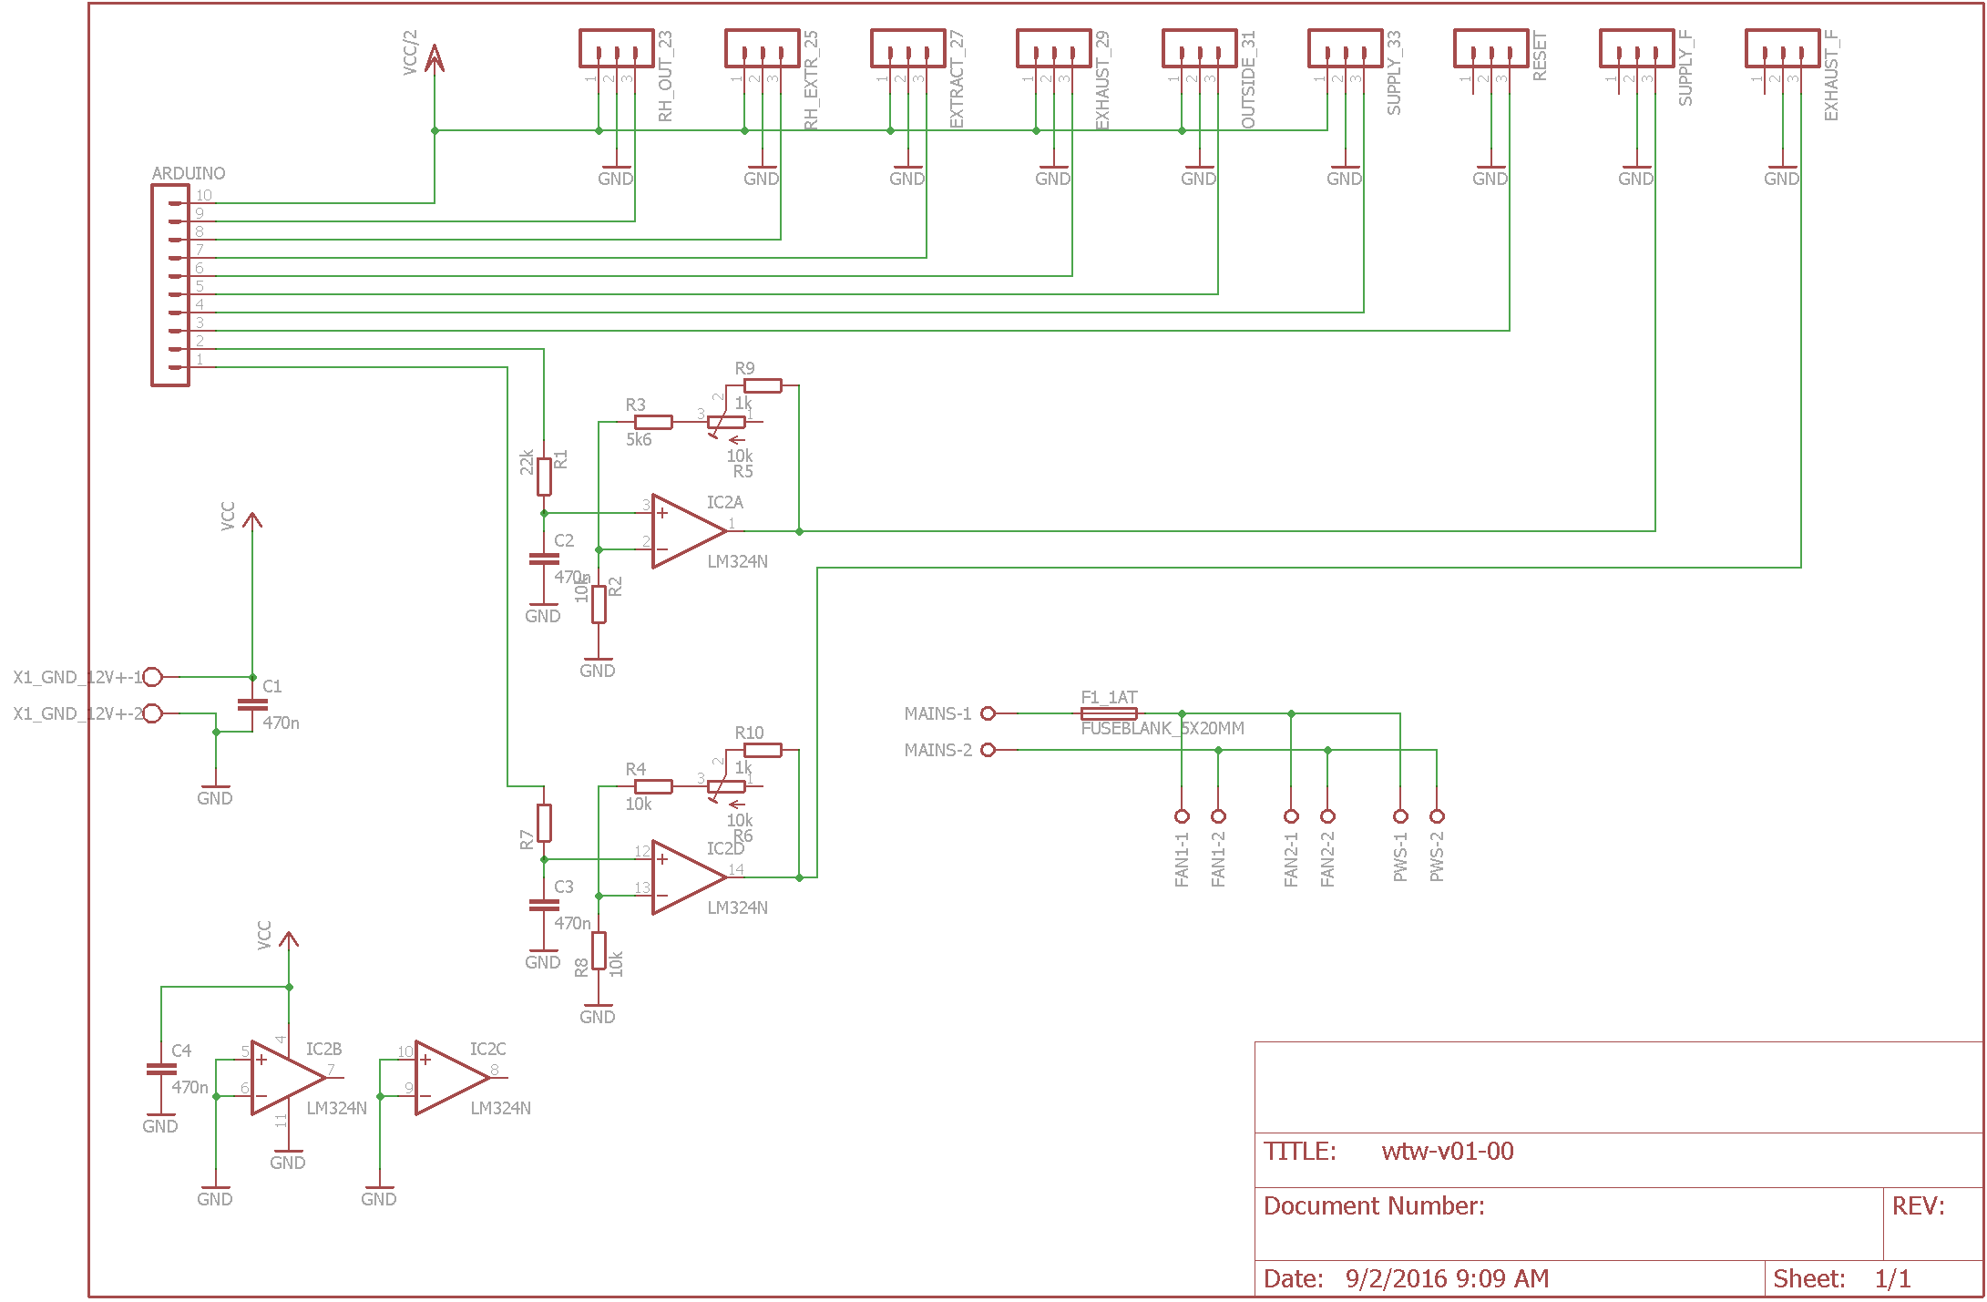This screenshot has width=1987, height=1302.
Task: Select the LM324N label under IC2A
Action: [738, 562]
